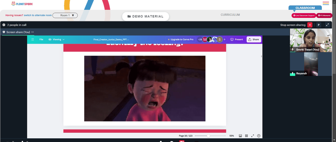
Task: Click Reyansh video tile
Action: (311, 64)
